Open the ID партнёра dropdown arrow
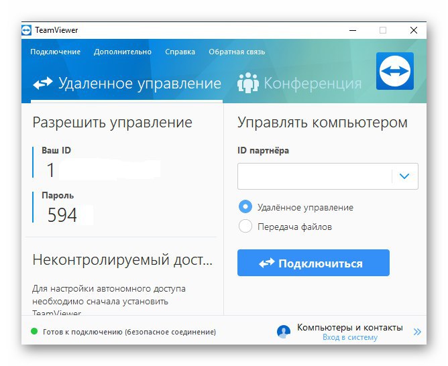The width and height of the screenshot is (448, 366). pos(404,176)
